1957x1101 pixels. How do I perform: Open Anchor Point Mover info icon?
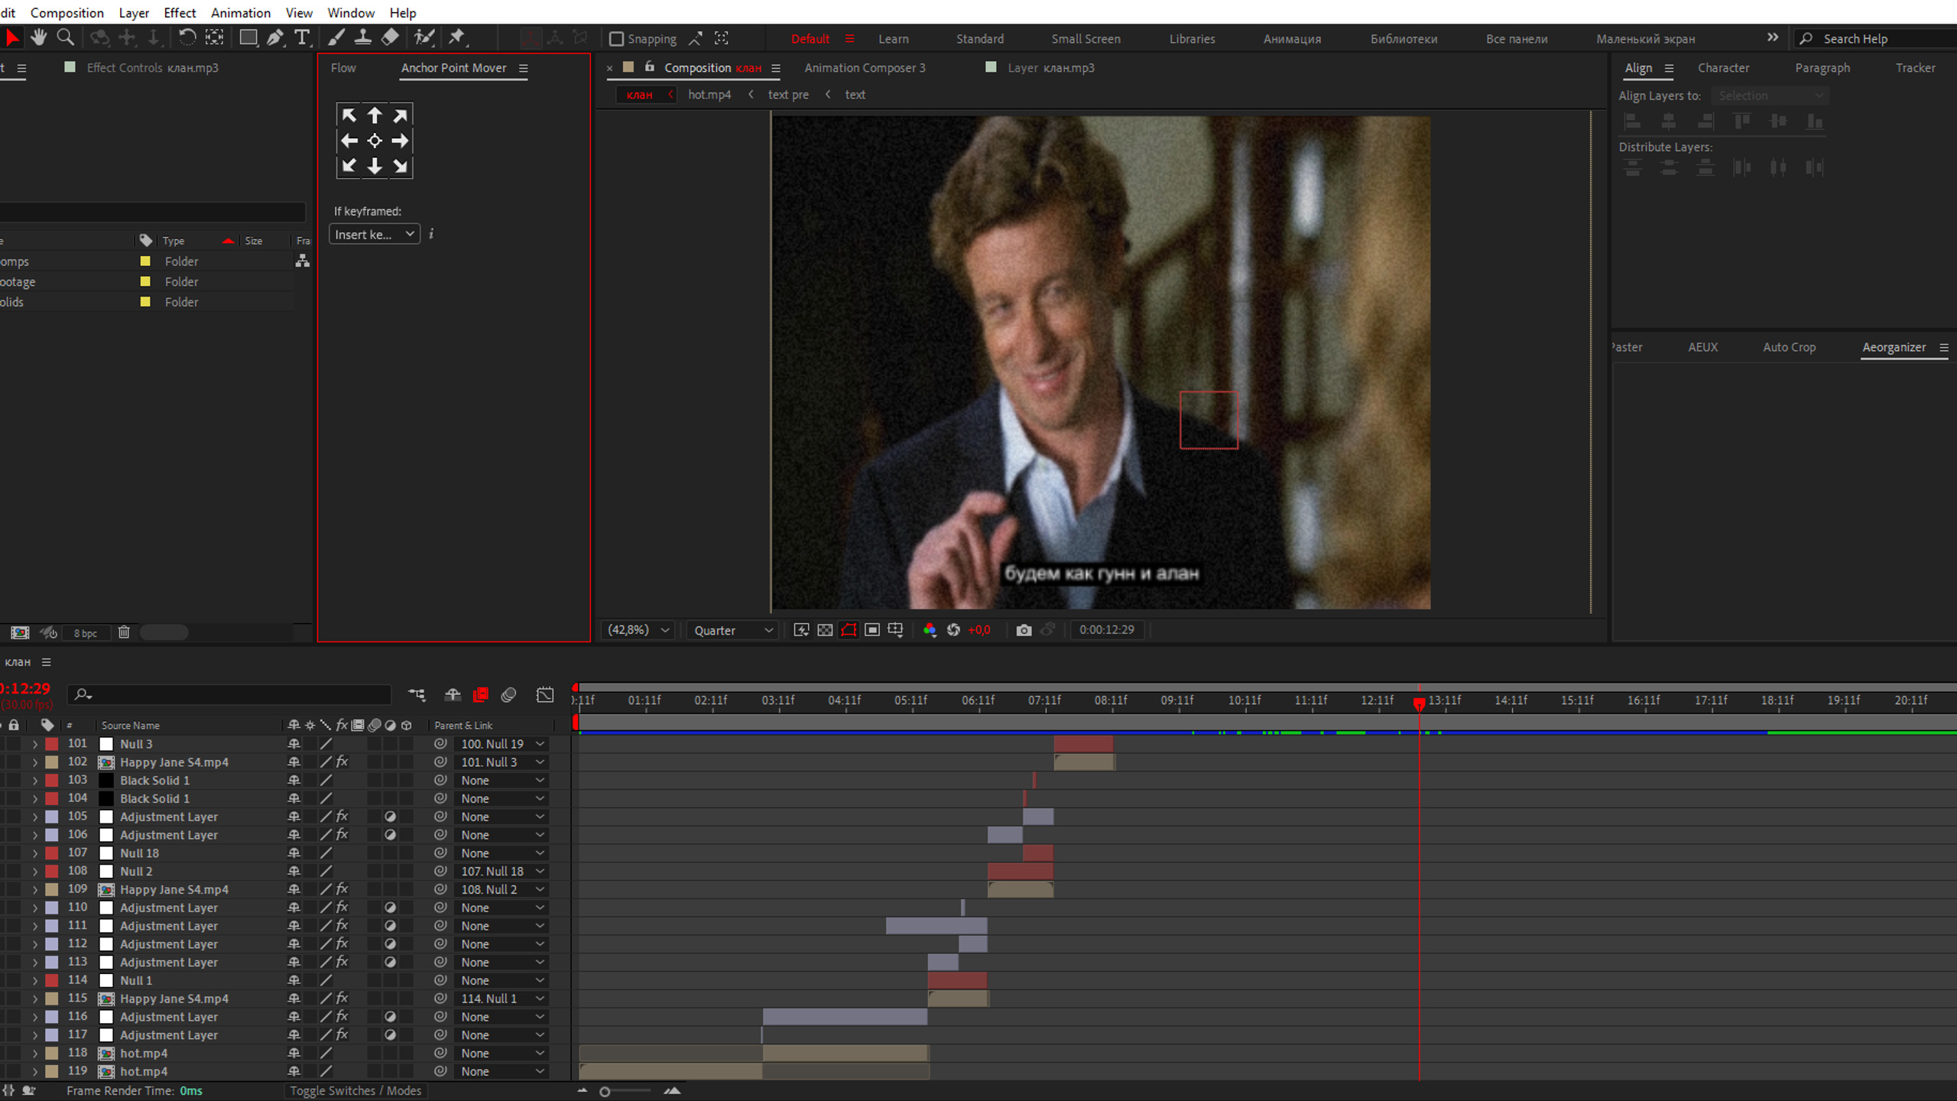431,234
